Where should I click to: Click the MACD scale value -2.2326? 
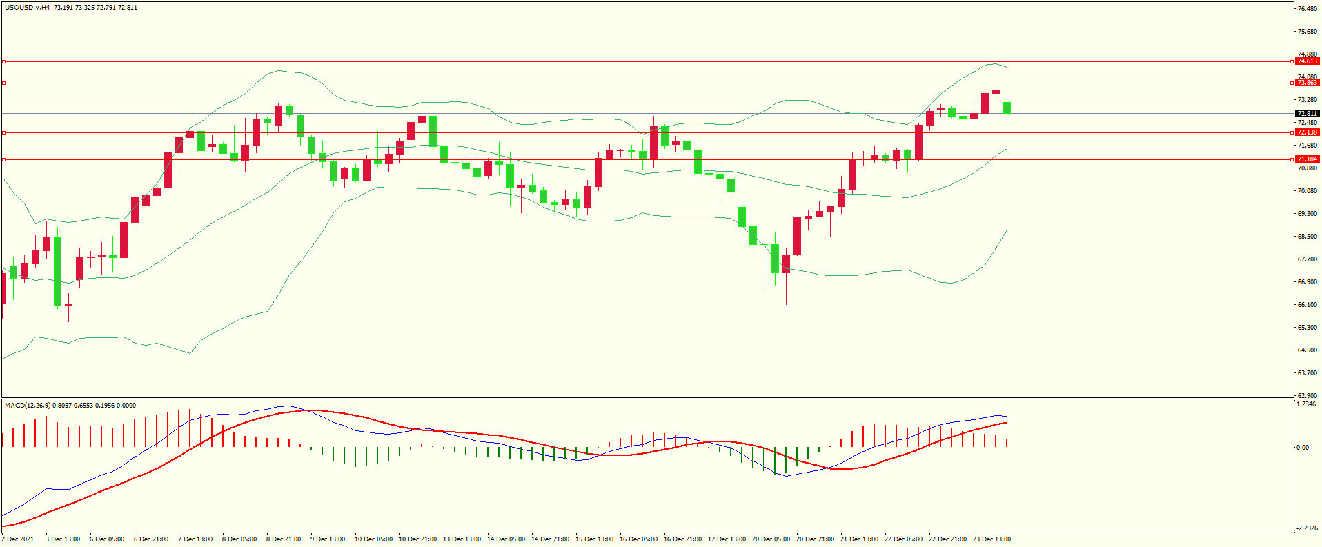1307,528
